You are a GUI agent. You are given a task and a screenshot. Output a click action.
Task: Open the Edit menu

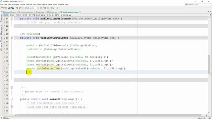coord(5,5)
